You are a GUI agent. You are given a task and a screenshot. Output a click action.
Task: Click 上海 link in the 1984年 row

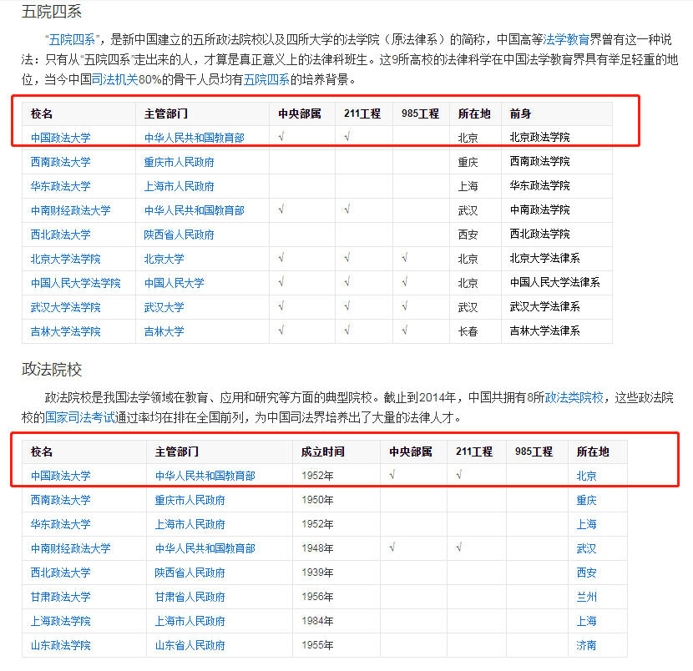pyautogui.click(x=586, y=622)
